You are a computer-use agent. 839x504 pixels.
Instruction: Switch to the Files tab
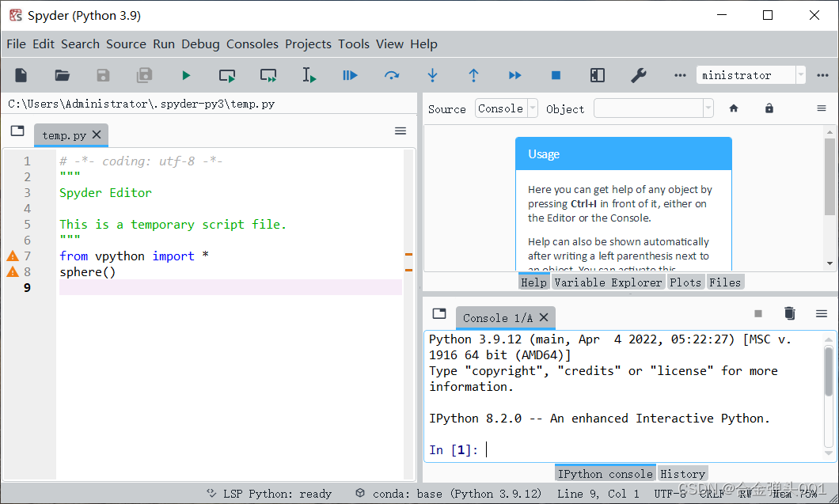(x=725, y=282)
